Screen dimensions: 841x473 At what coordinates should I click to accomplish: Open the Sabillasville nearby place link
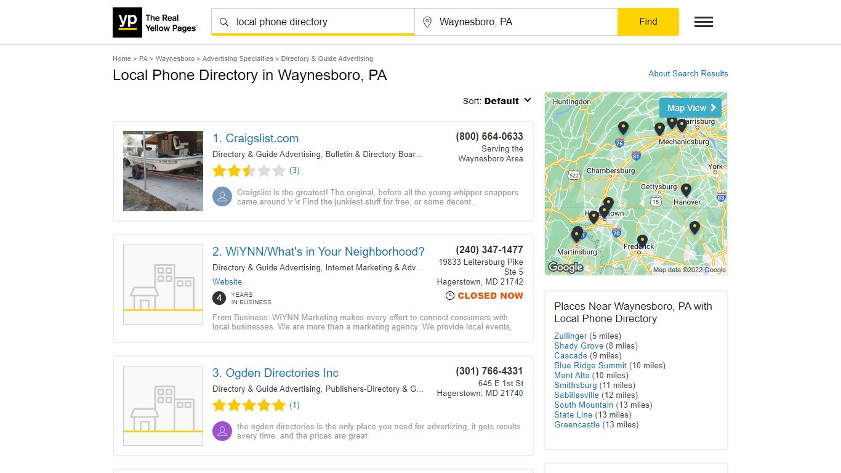coord(576,395)
